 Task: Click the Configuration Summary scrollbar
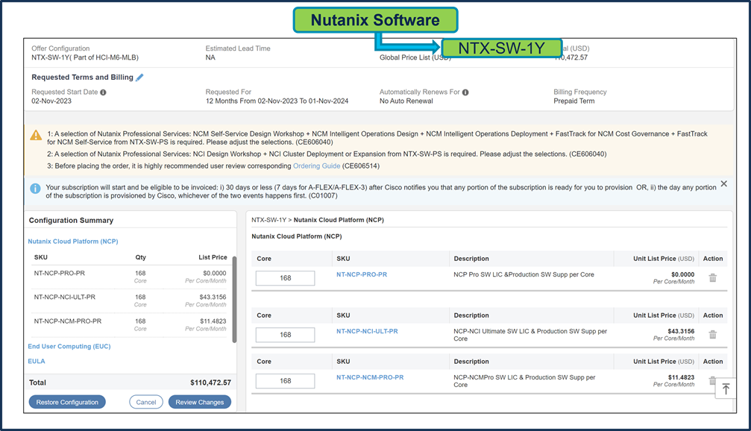click(x=234, y=300)
